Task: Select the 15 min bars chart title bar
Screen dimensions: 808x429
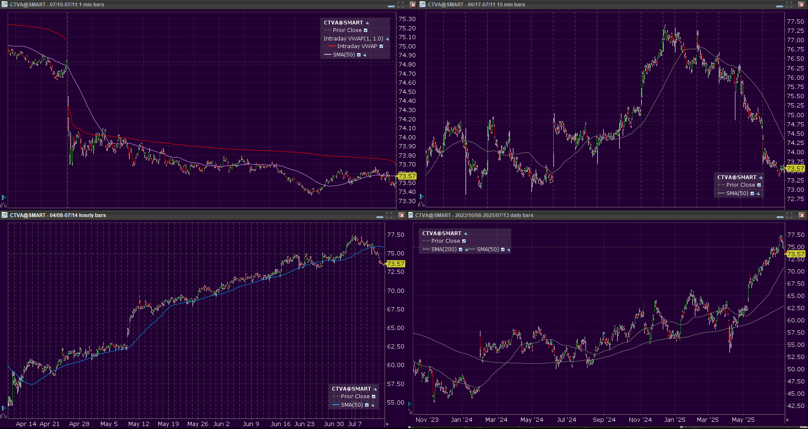Action: [x=476, y=5]
